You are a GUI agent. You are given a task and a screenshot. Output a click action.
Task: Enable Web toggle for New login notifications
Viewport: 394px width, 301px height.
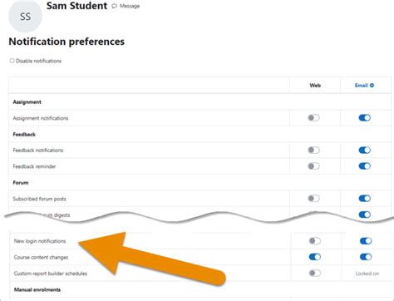click(x=315, y=241)
